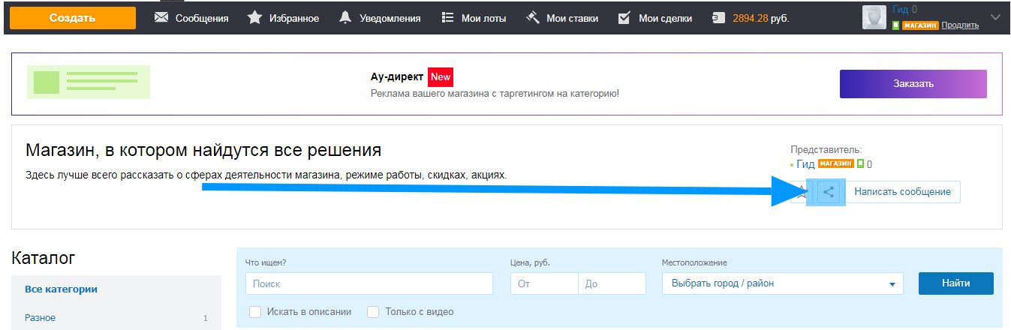The image size is (1011, 330).
Task: Click the Ау-директ banner title
Action: pyautogui.click(x=397, y=76)
